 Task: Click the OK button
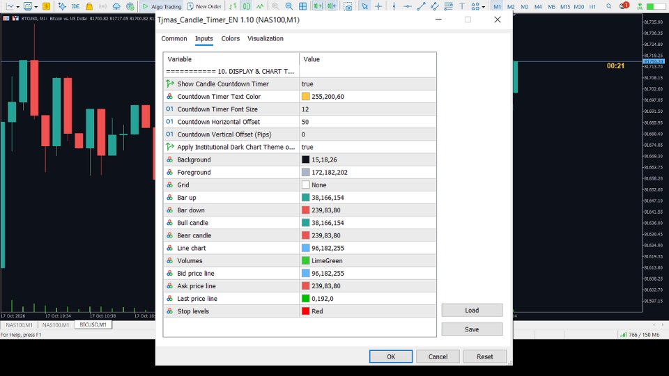(x=391, y=357)
